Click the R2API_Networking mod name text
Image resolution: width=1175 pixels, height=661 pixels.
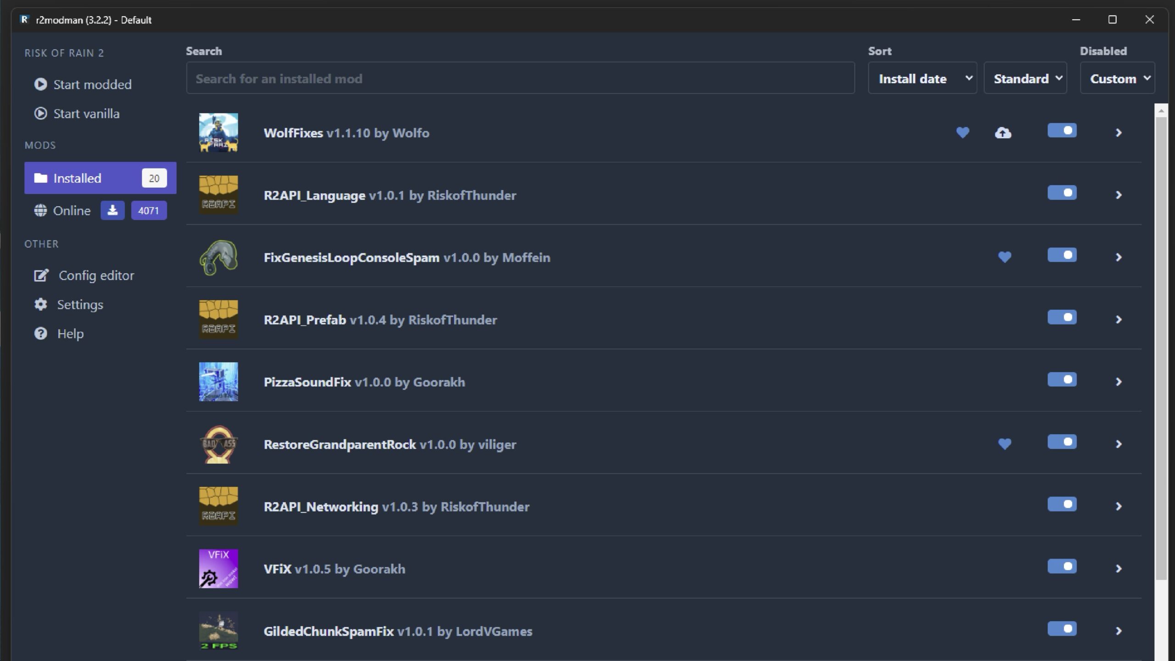click(x=321, y=506)
